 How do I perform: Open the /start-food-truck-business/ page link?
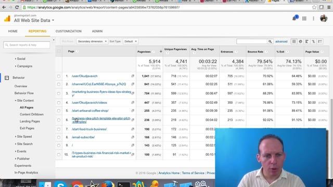[89, 129]
